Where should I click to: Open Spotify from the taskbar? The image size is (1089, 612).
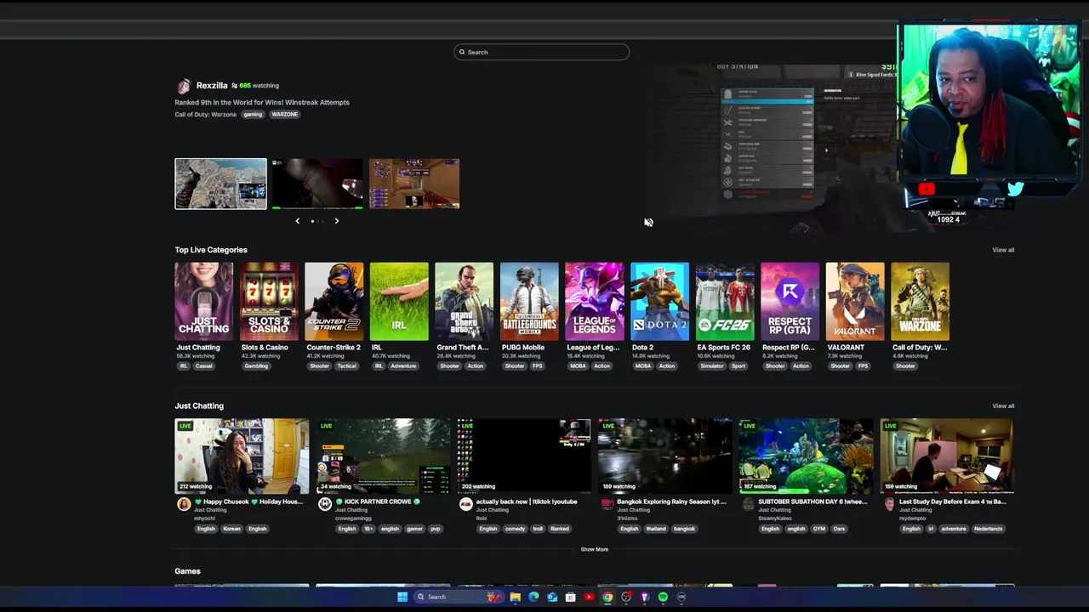click(663, 598)
